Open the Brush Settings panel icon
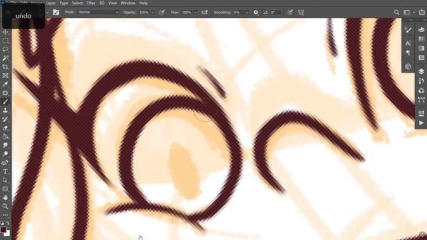The width and height of the screenshot is (427, 240). 408,30
